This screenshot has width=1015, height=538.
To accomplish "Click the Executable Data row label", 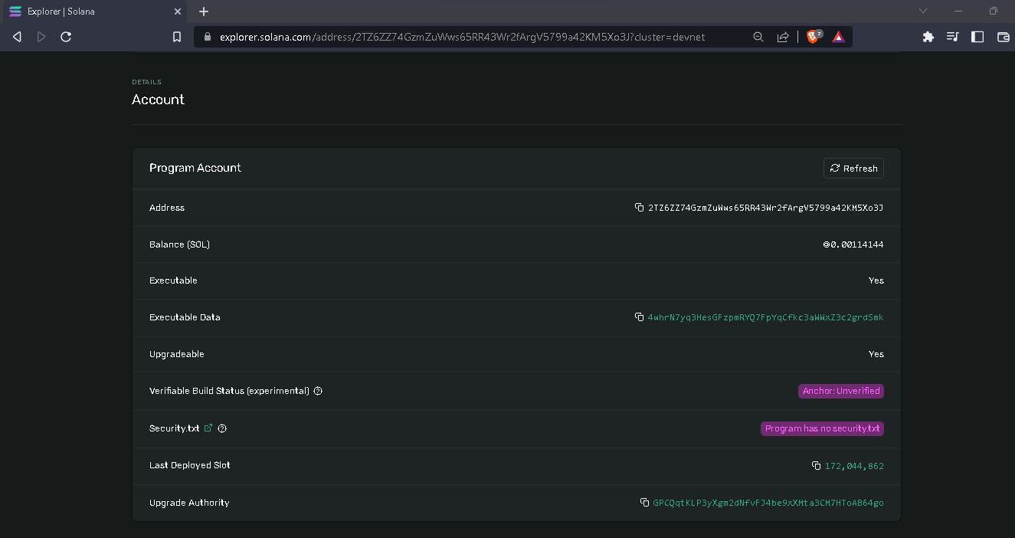I will point(185,317).
